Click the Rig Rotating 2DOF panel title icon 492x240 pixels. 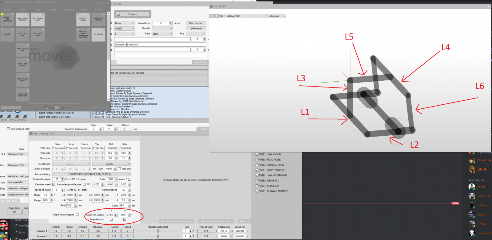click(31, 134)
